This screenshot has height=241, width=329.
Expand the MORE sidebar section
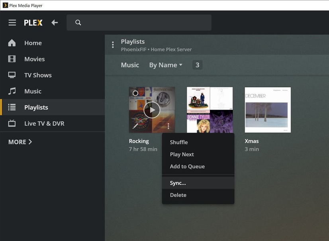pos(20,142)
